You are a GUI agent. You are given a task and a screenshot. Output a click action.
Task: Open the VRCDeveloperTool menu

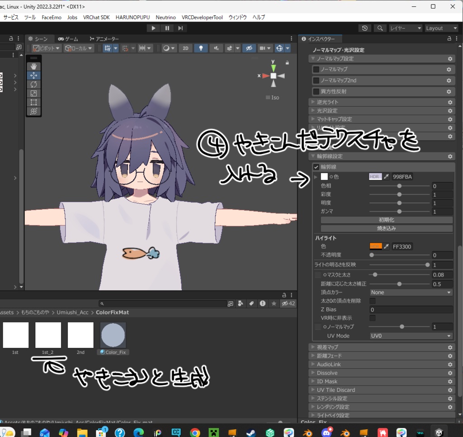pyautogui.click(x=202, y=18)
